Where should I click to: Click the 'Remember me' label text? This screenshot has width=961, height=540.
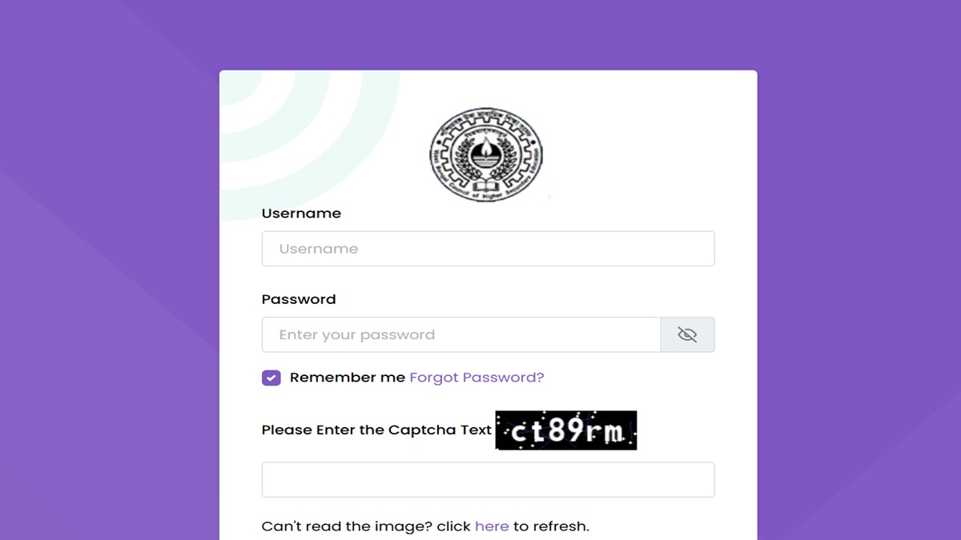tap(347, 378)
